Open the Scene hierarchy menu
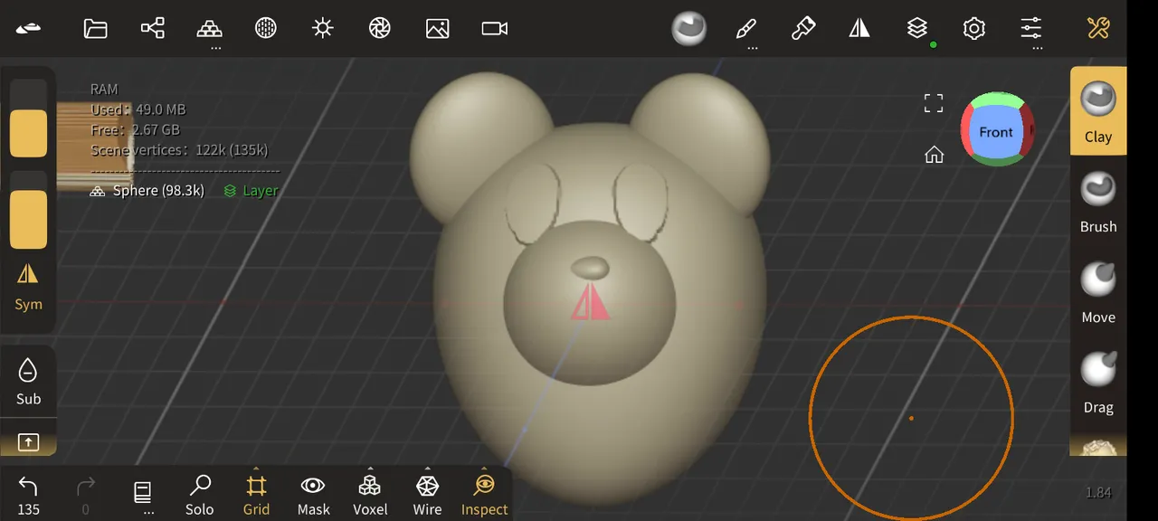This screenshot has height=521, width=1158. (153, 28)
